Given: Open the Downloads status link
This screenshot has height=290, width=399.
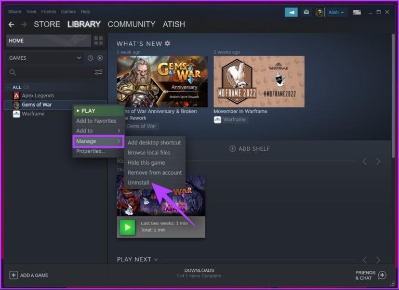Looking at the screenshot, I should click(x=199, y=273).
